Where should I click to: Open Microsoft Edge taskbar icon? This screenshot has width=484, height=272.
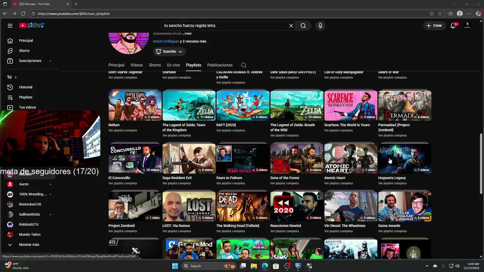click(x=265, y=266)
